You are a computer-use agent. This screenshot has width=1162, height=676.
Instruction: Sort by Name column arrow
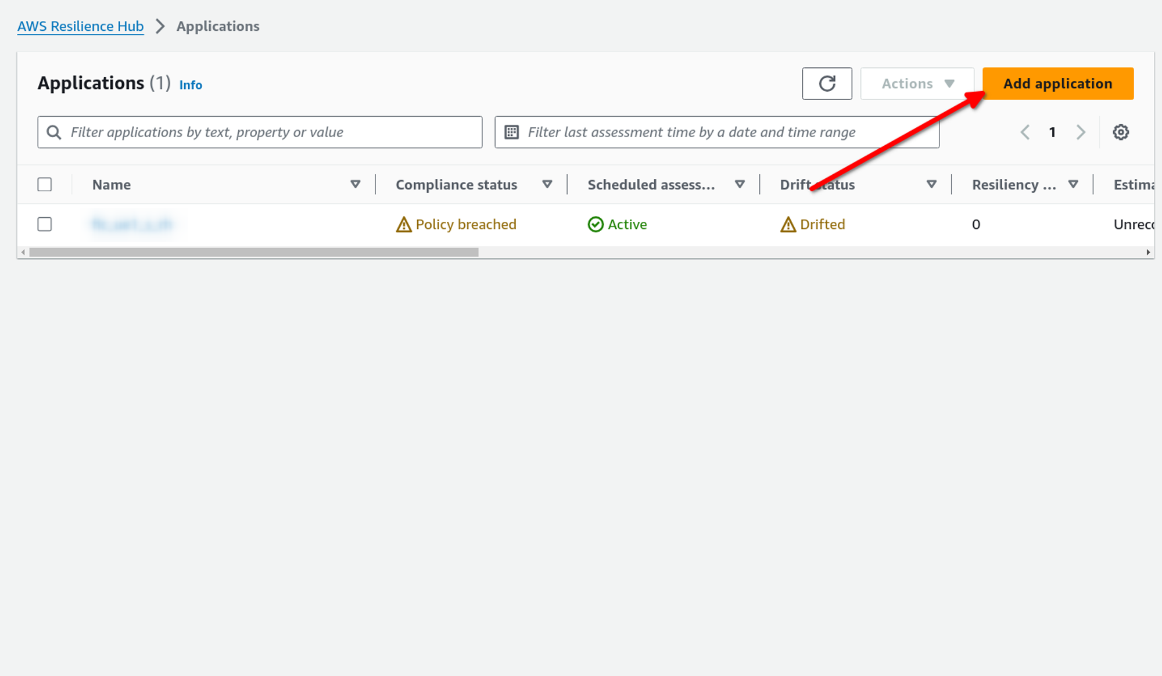356,185
